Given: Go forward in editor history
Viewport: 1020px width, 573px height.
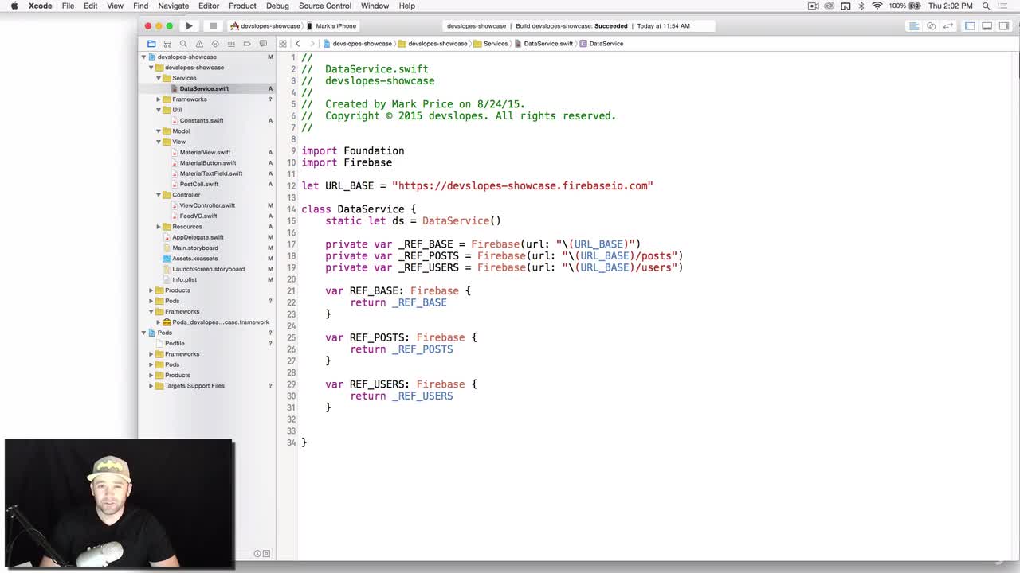Looking at the screenshot, I should pos(312,43).
